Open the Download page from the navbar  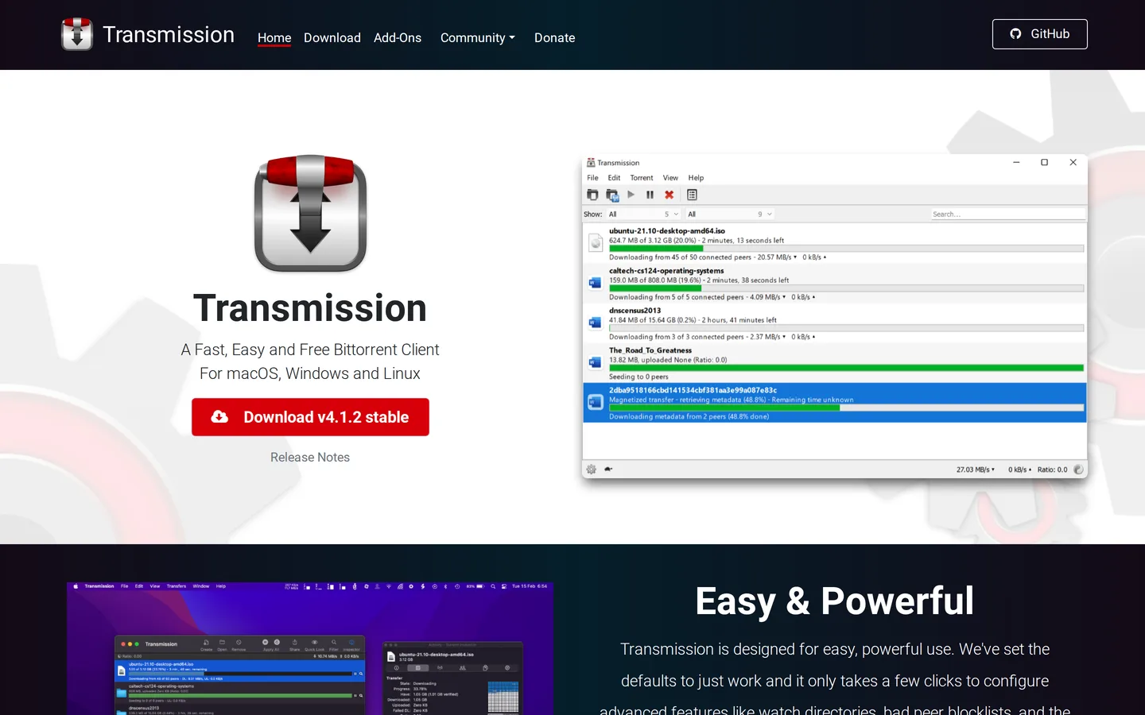(x=332, y=37)
